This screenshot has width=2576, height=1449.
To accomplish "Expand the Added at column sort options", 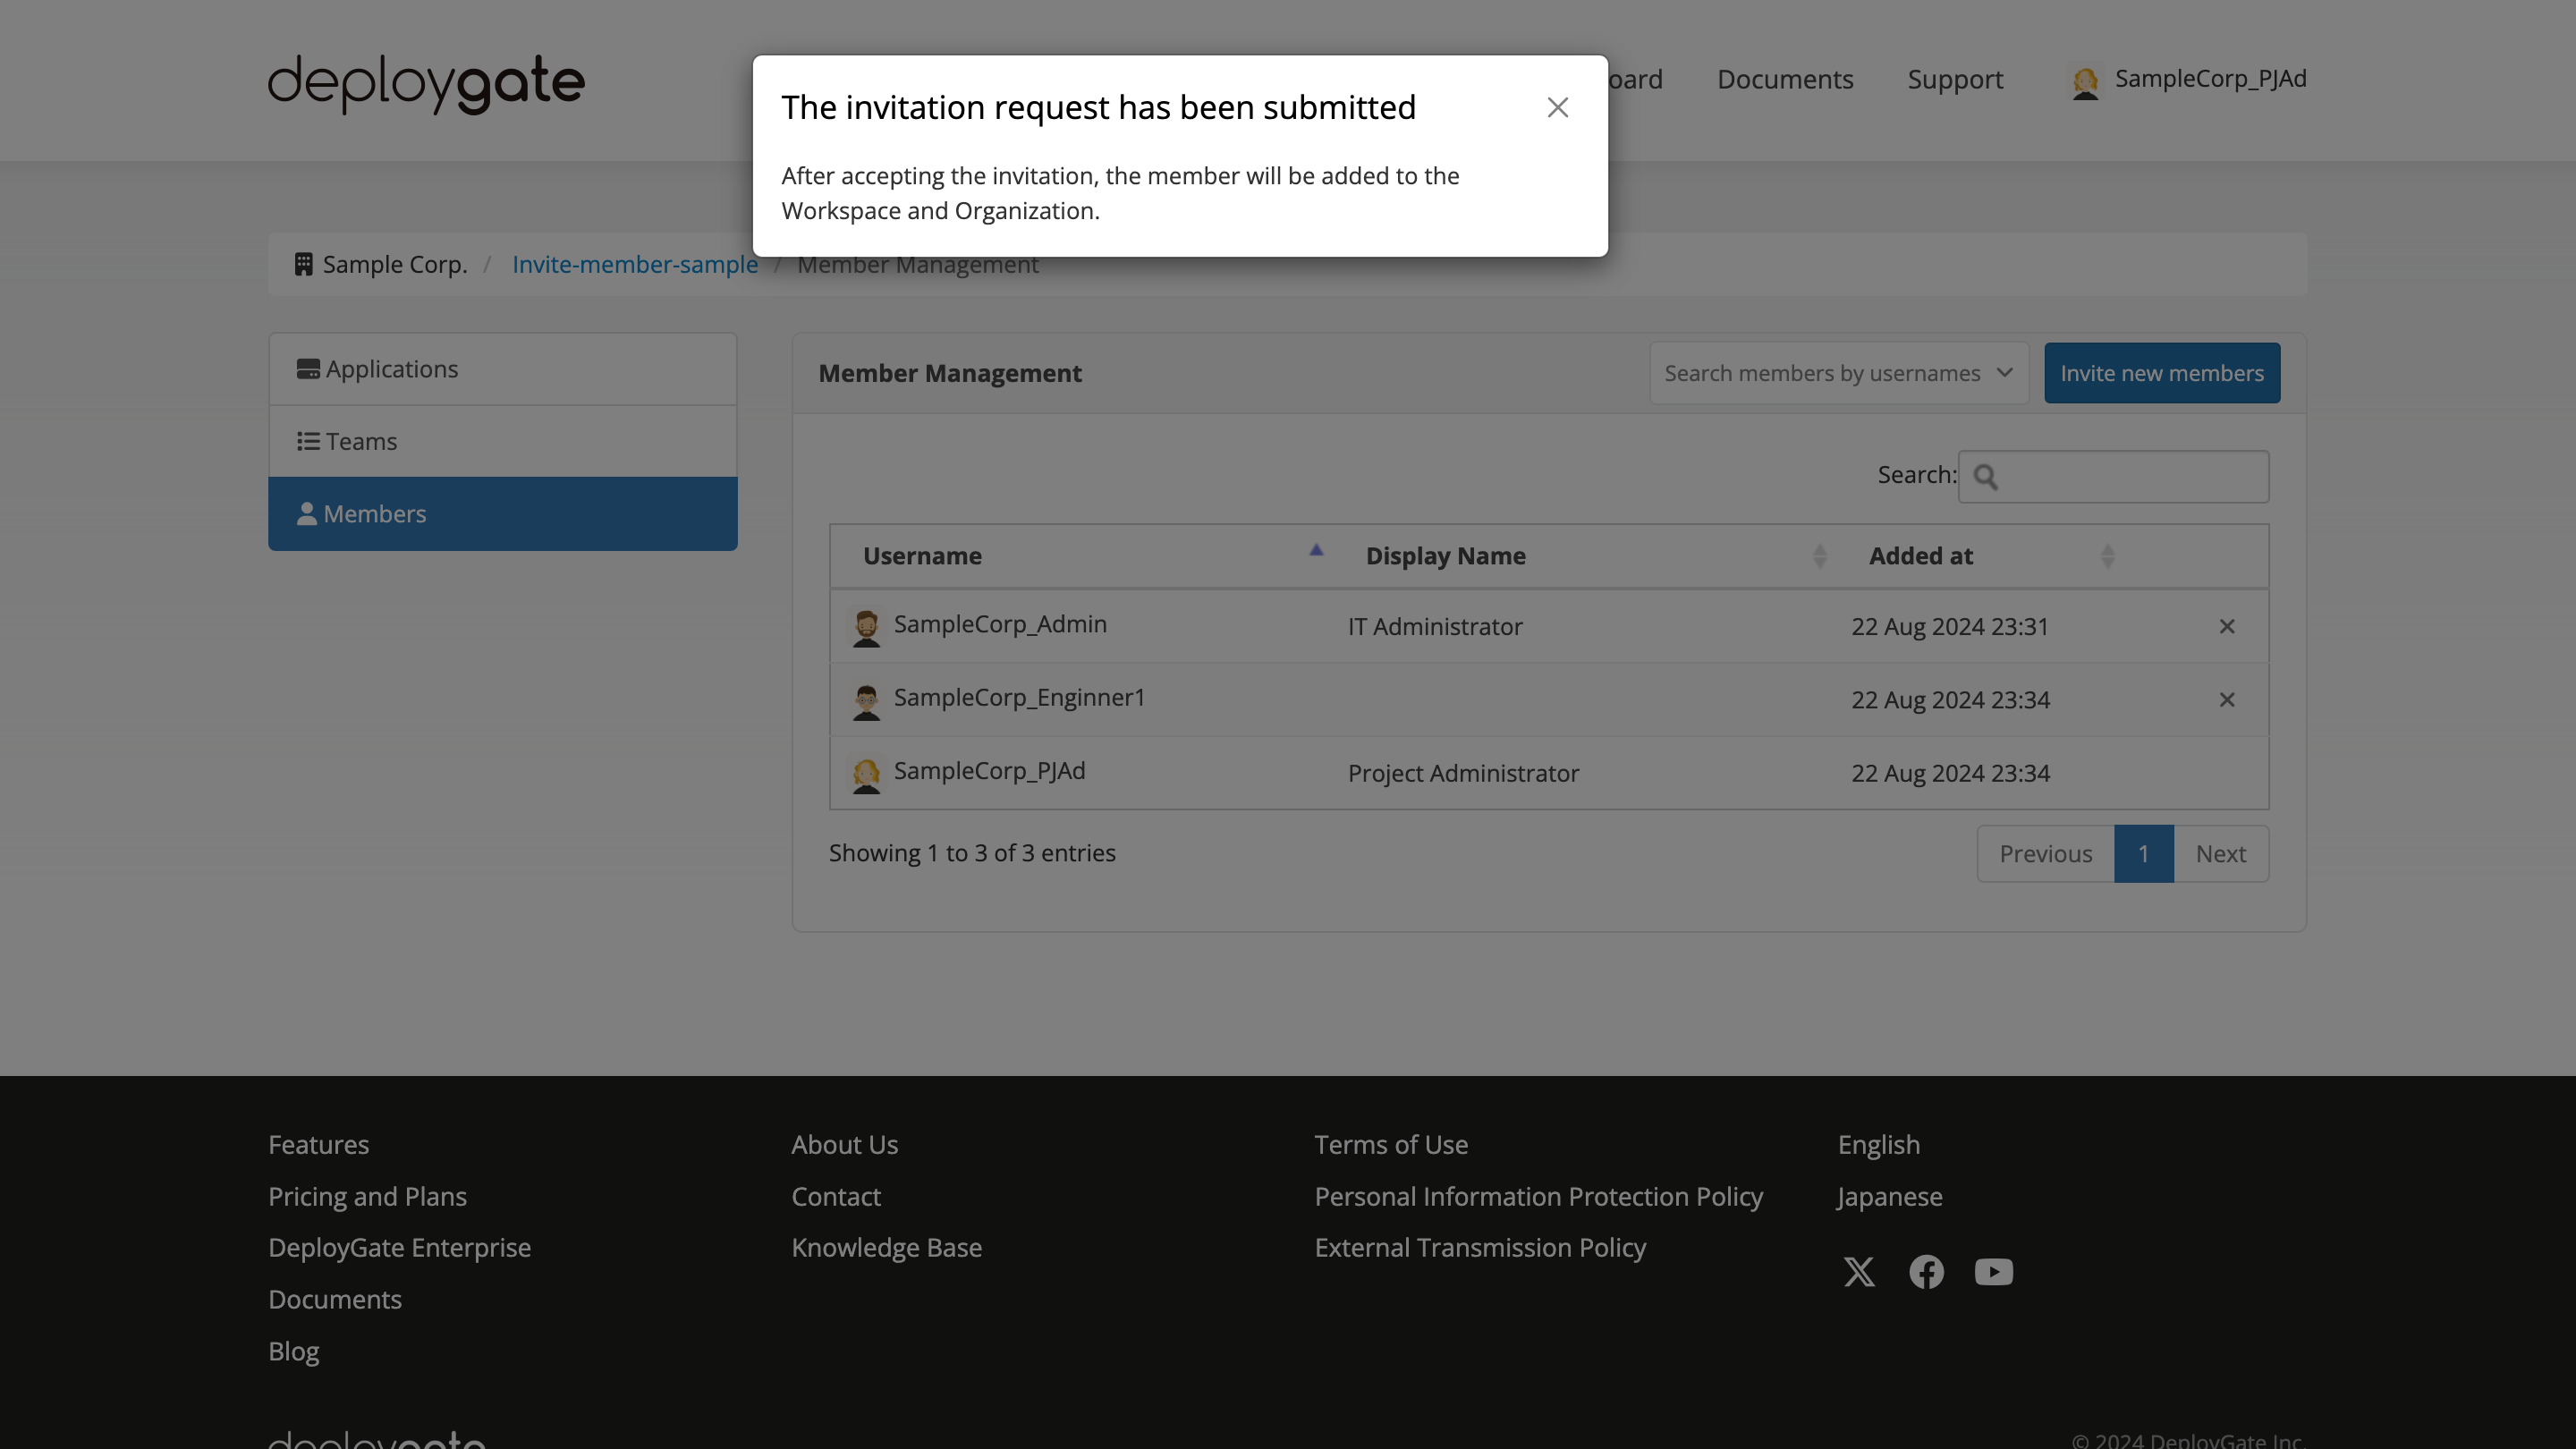I will tap(2107, 555).
